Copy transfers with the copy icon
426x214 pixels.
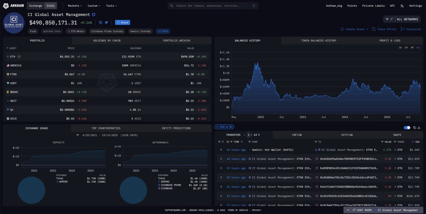tap(415, 128)
